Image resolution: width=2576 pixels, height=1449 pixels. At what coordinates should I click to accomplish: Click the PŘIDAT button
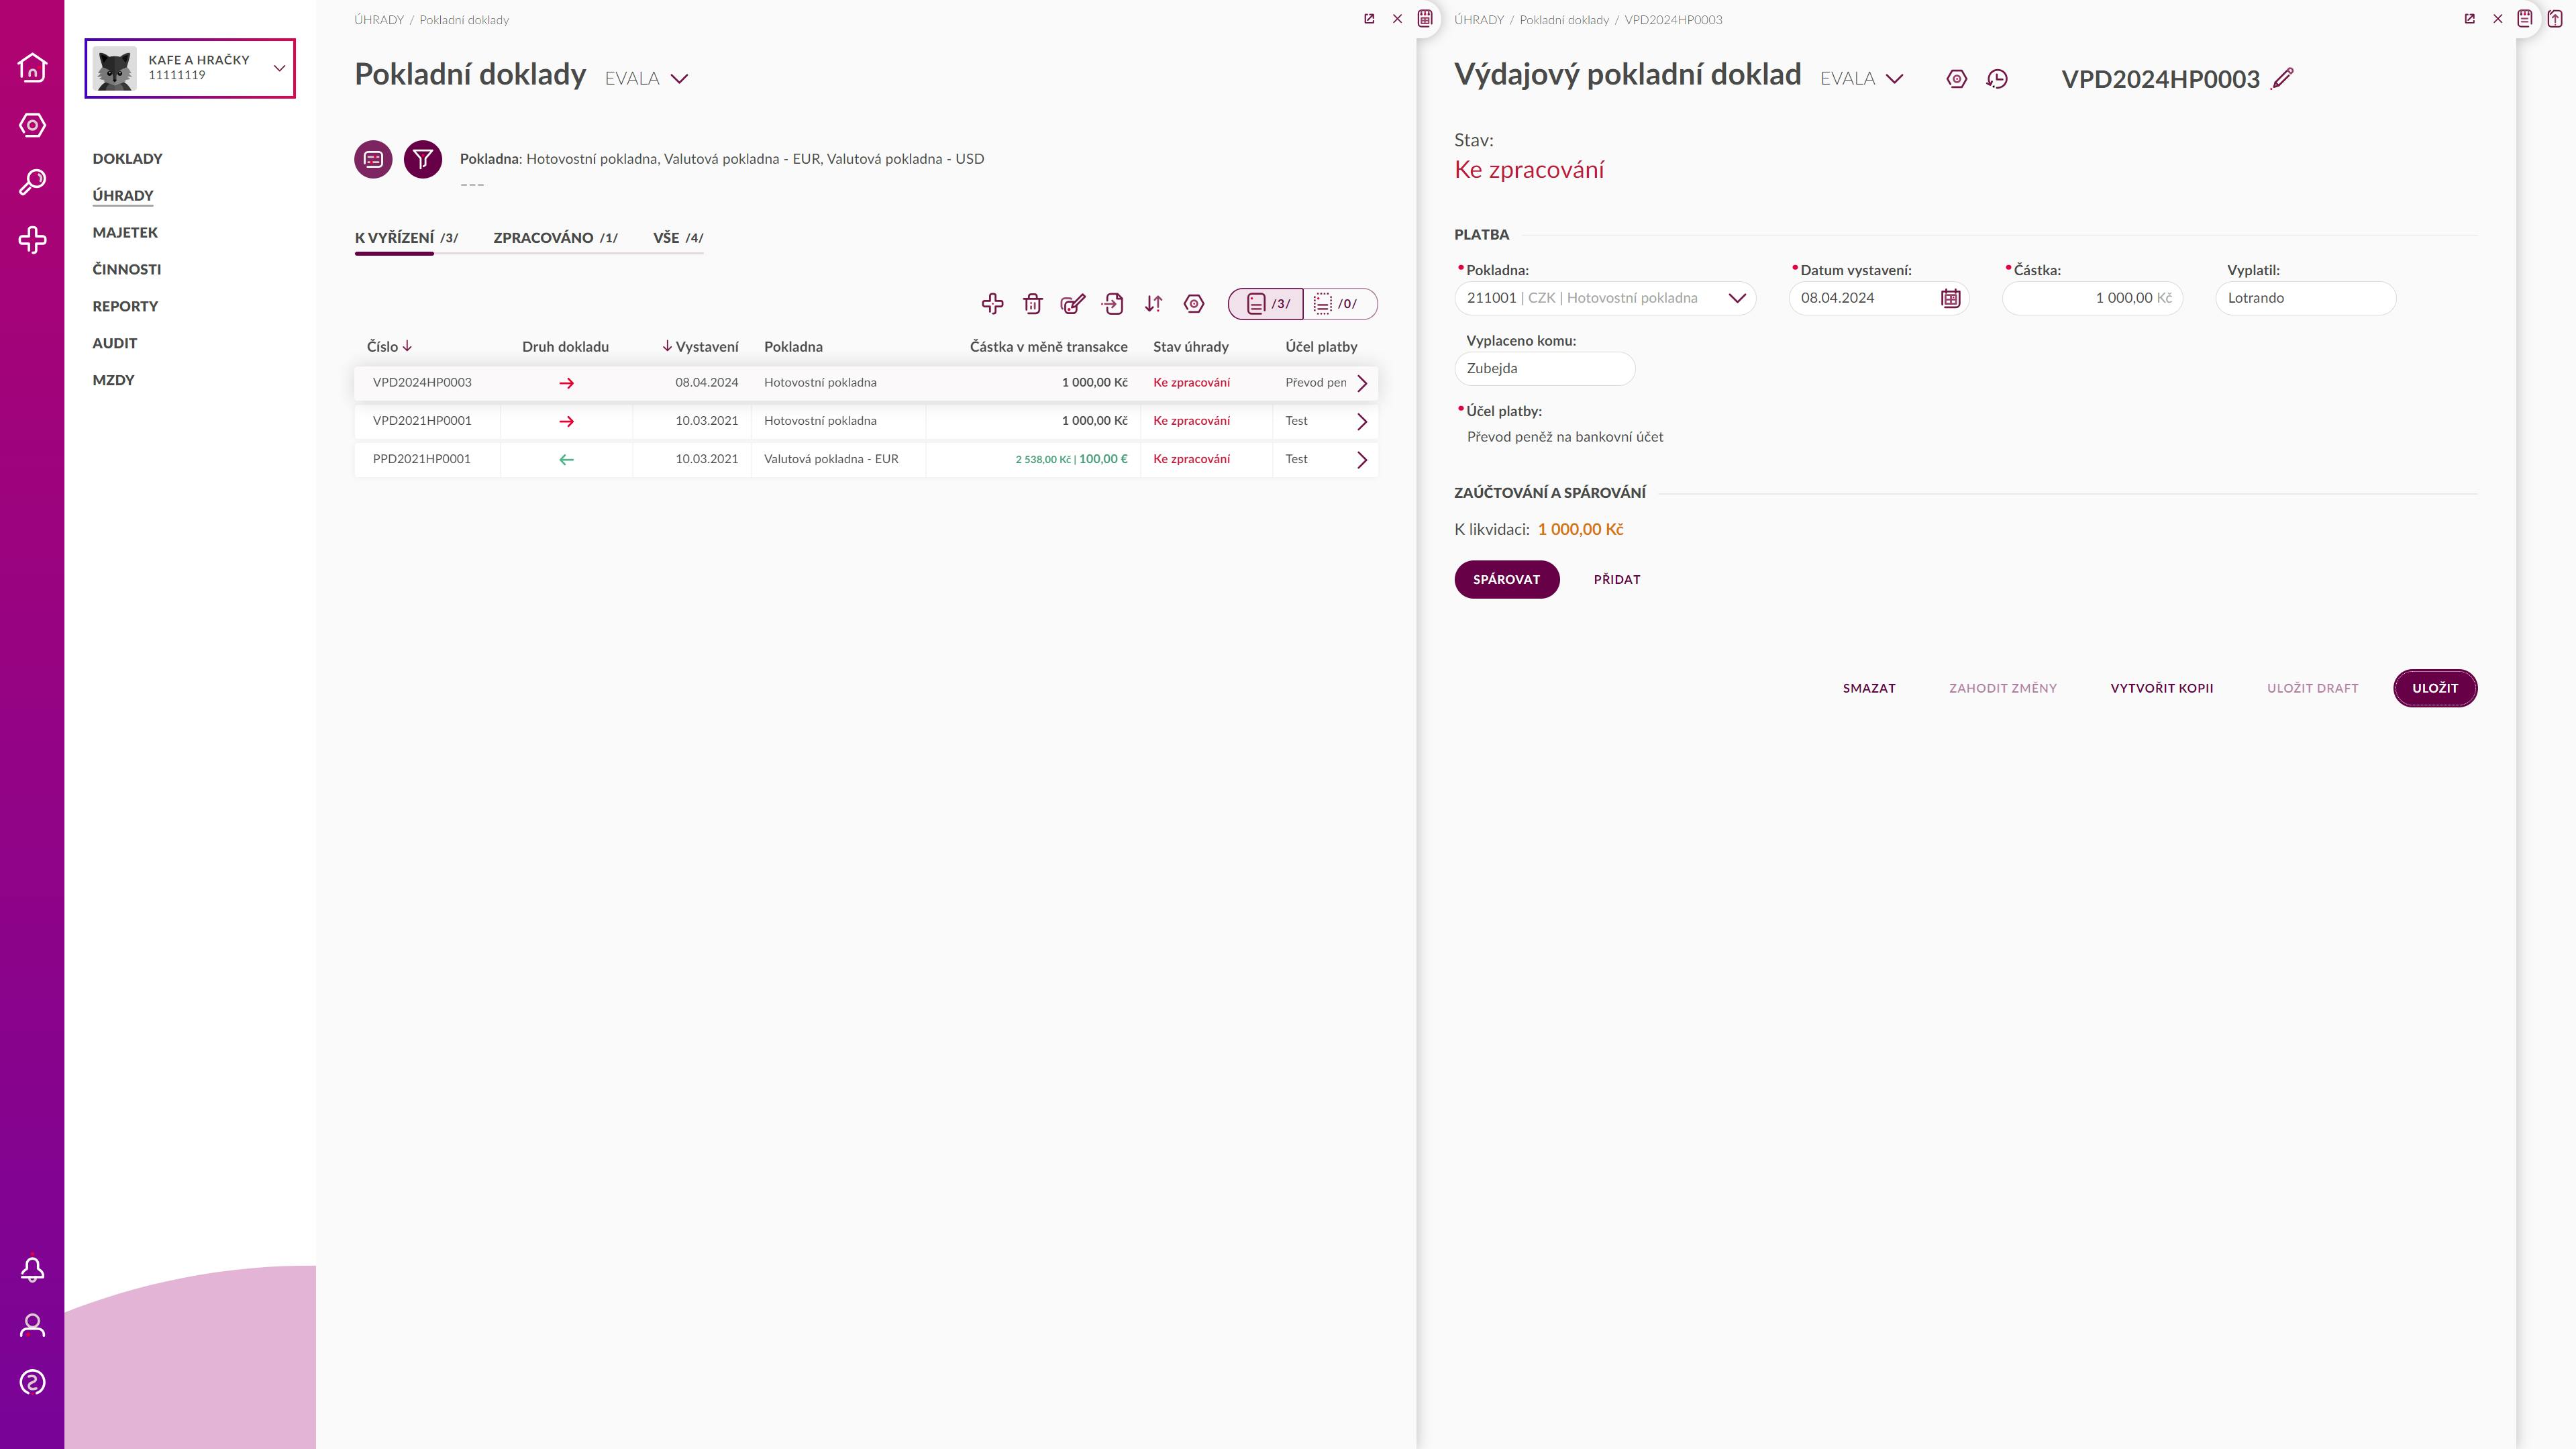(1617, 580)
